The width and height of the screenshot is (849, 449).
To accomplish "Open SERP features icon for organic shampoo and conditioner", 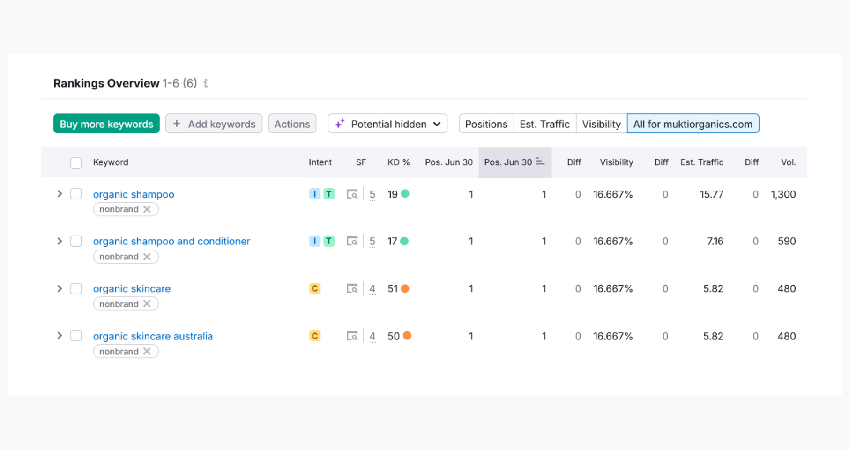I will tap(352, 241).
